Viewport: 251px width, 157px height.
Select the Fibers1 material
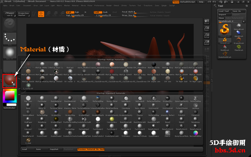(x=168, y=133)
